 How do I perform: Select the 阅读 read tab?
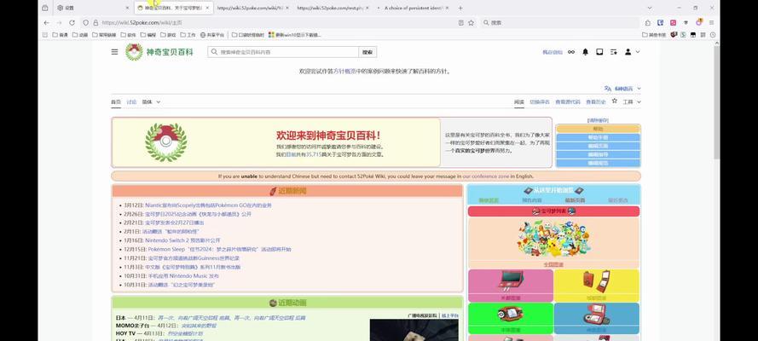tap(519, 102)
